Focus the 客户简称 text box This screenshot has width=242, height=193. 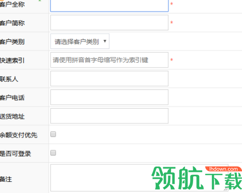point(109,23)
